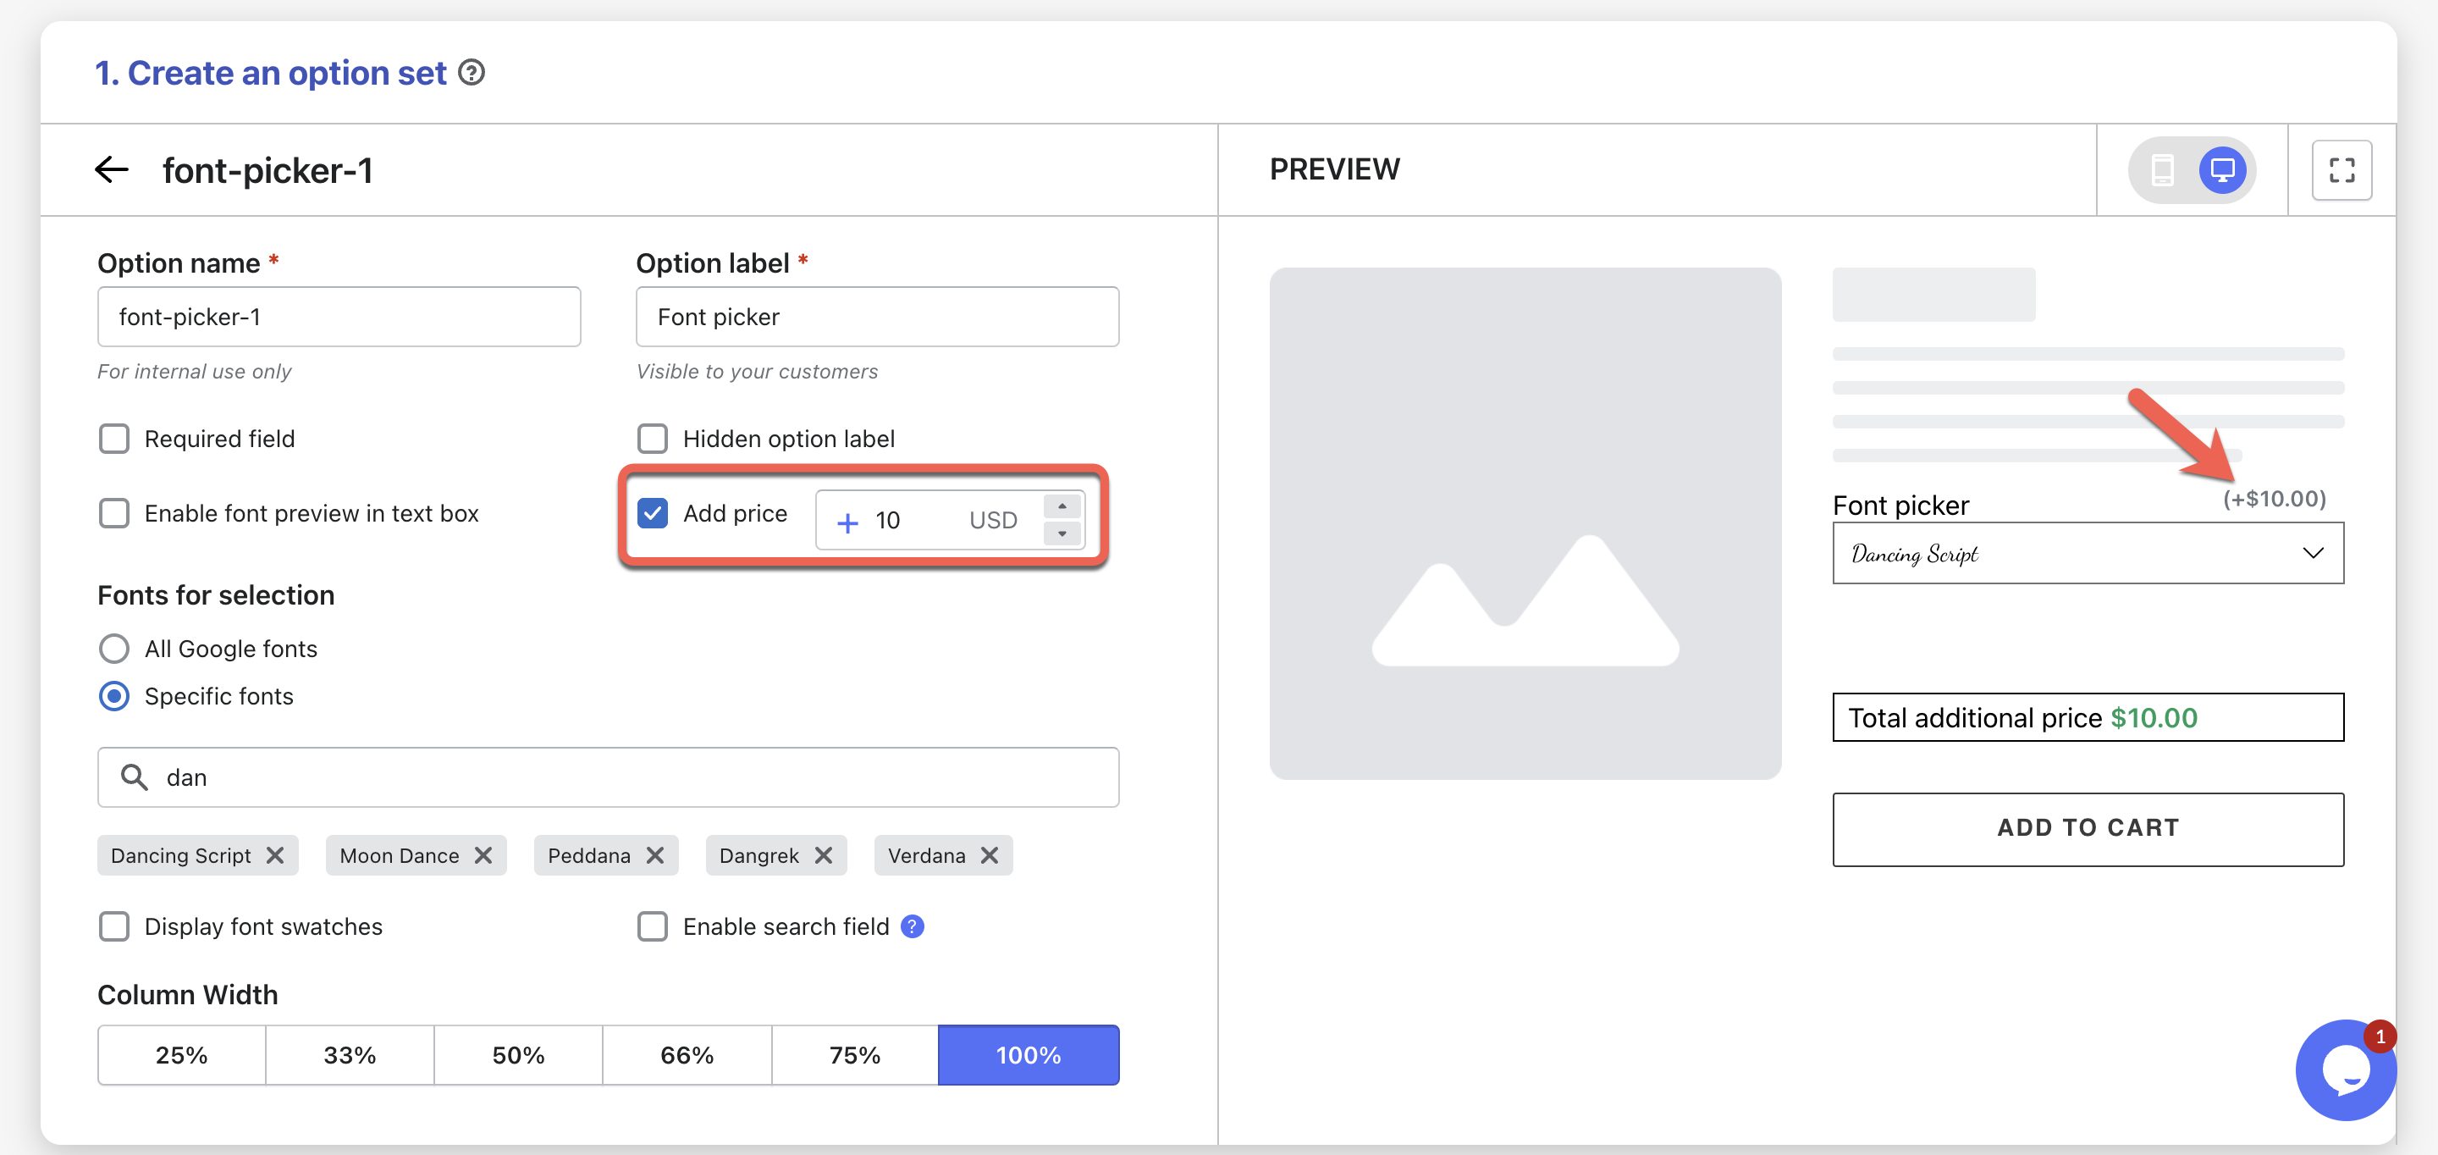2438x1155 pixels.
Task: Expand the Dancing Script font dropdown
Action: 2087,554
